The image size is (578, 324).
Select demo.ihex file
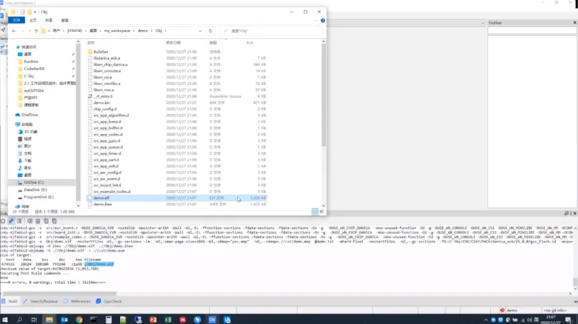(102, 204)
